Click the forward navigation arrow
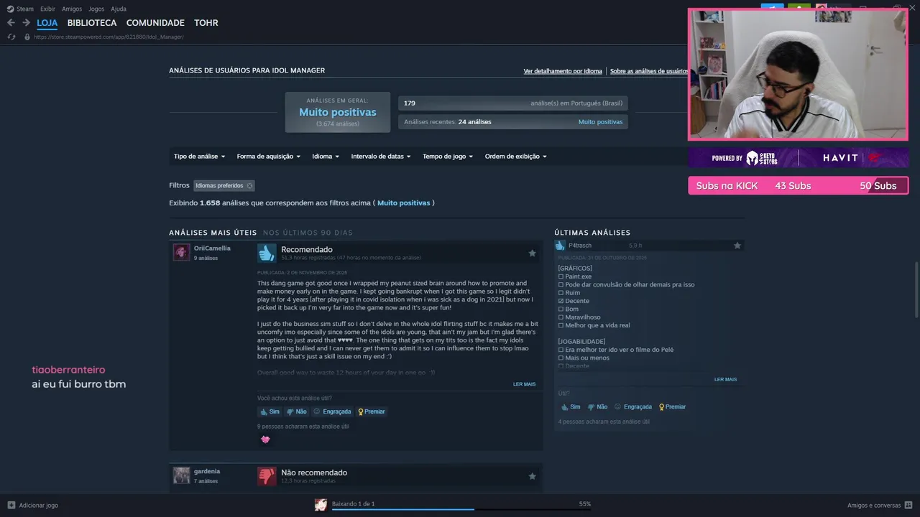Viewport: 920px width, 517px height. (26, 23)
